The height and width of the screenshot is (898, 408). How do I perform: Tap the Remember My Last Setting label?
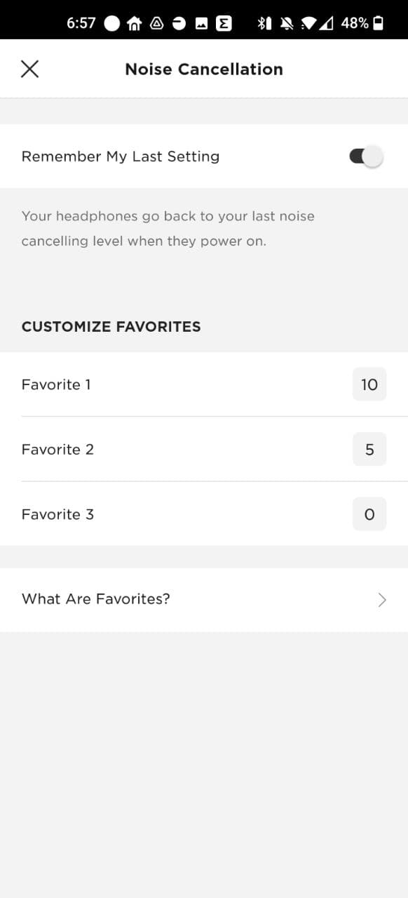[x=121, y=156]
